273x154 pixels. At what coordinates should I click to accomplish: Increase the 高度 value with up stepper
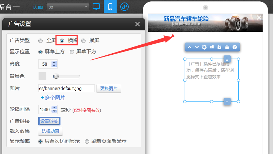54,63
